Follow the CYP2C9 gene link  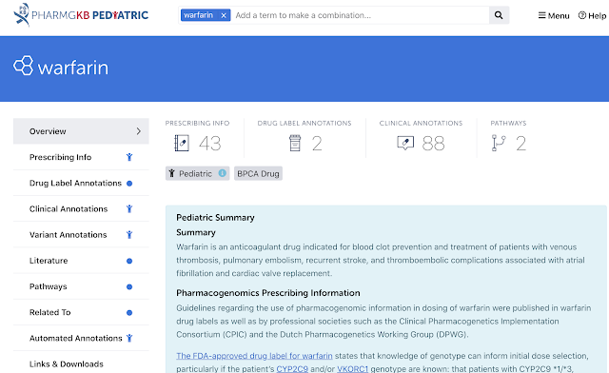click(x=292, y=369)
